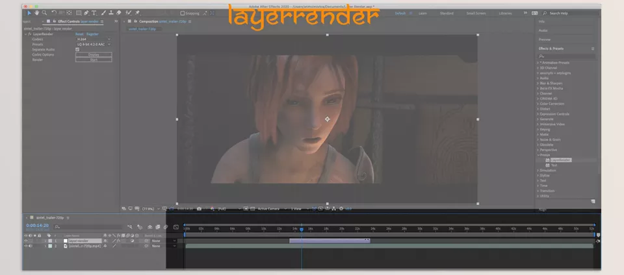Click the composition anchor point marker

[x=327, y=119]
